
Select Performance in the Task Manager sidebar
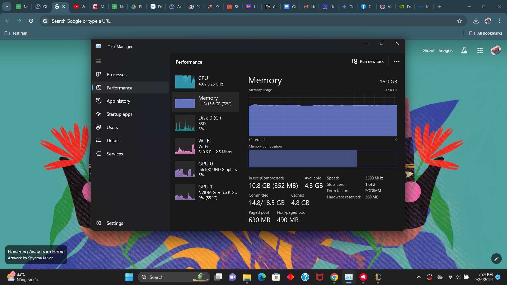click(x=130, y=88)
